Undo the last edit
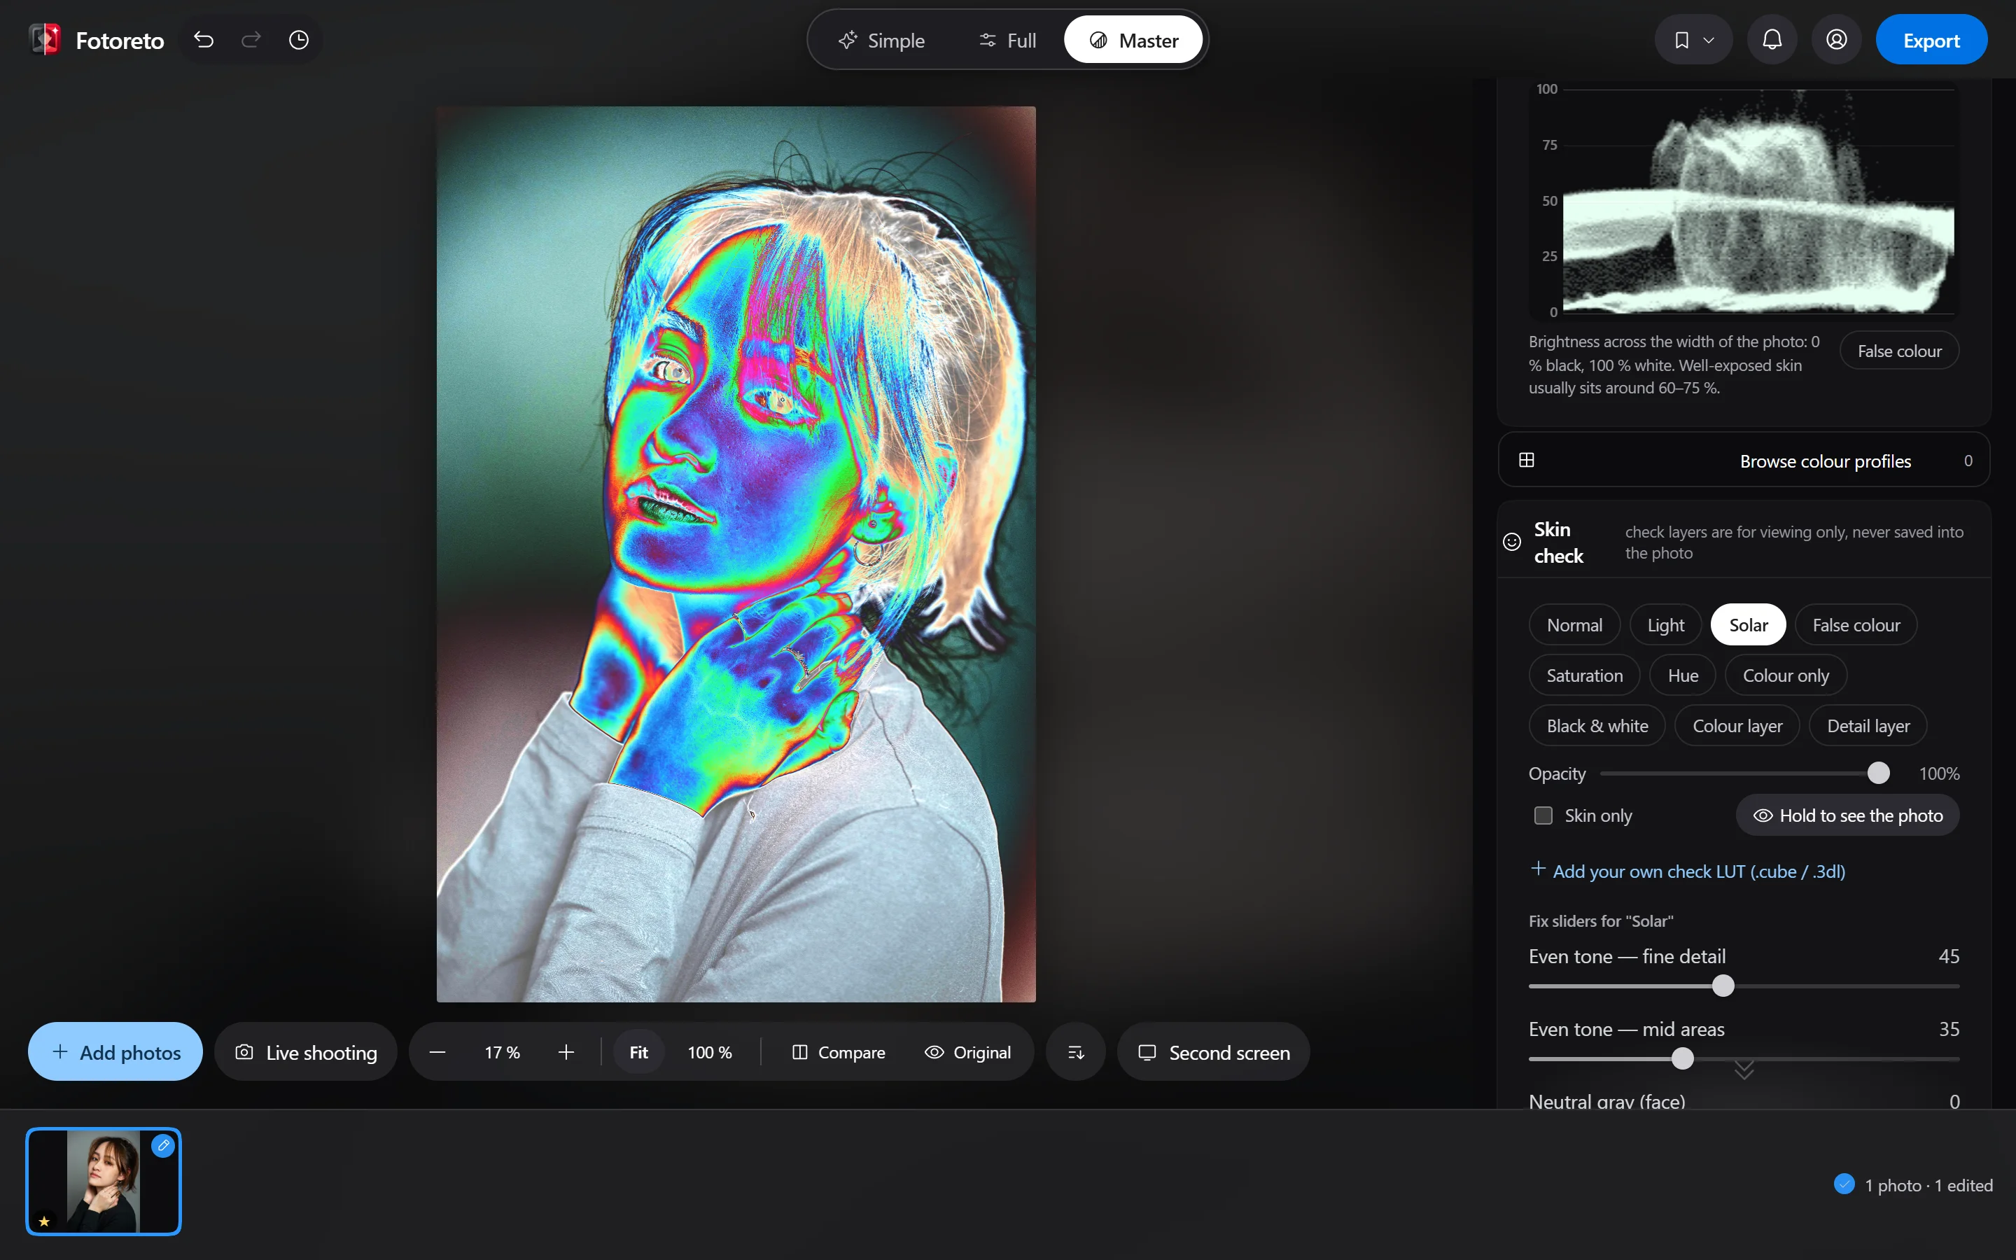The height and width of the screenshot is (1260, 2016). pos(204,39)
